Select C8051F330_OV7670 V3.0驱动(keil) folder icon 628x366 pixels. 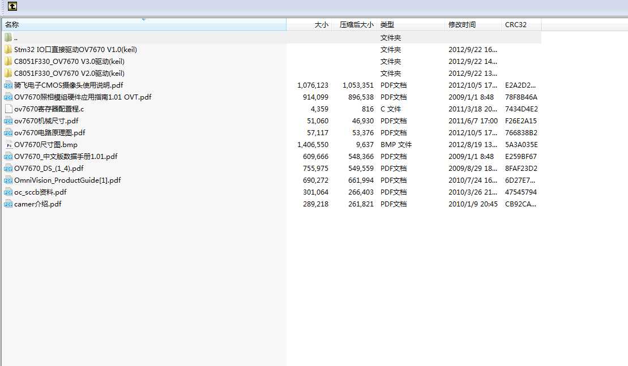pos(8,62)
